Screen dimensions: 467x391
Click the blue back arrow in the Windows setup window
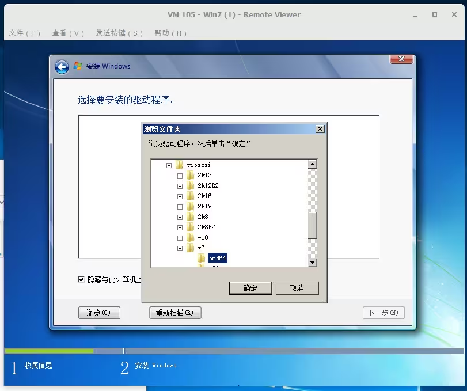coord(62,67)
